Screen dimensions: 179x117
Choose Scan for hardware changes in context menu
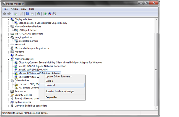click(62, 91)
